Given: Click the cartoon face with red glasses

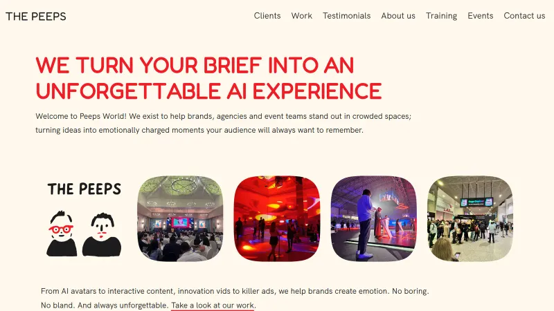Looking at the screenshot, I should pos(62,234).
